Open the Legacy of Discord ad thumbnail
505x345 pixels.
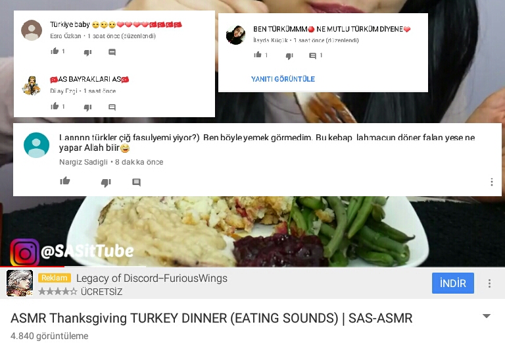20,283
